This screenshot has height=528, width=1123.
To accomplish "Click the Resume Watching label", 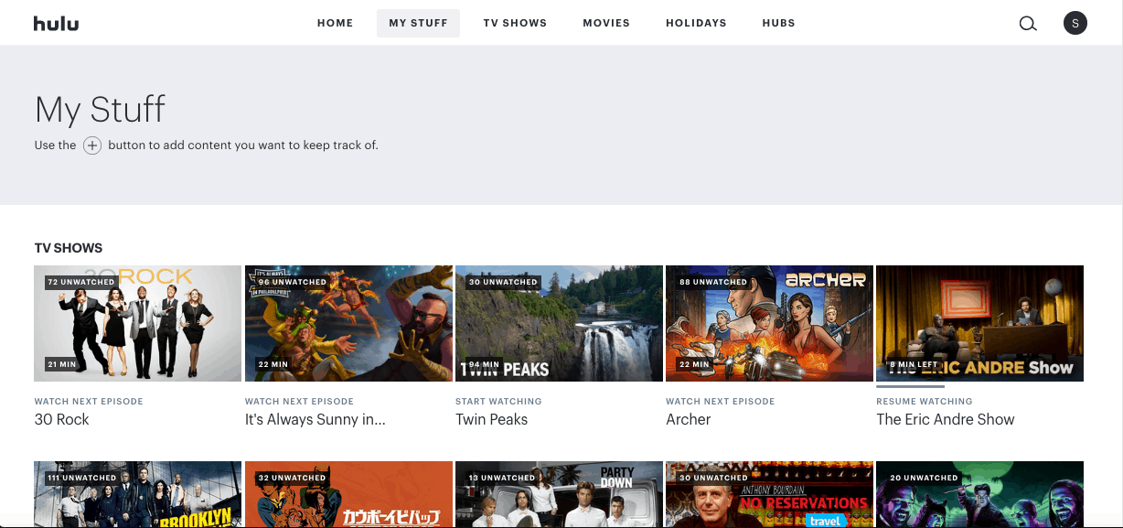I will coord(925,401).
